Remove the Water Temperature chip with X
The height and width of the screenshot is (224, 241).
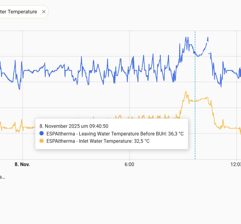(x=44, y=12)
